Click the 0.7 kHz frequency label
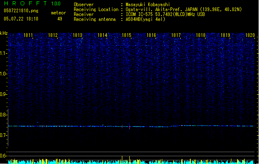 point(4,135)
